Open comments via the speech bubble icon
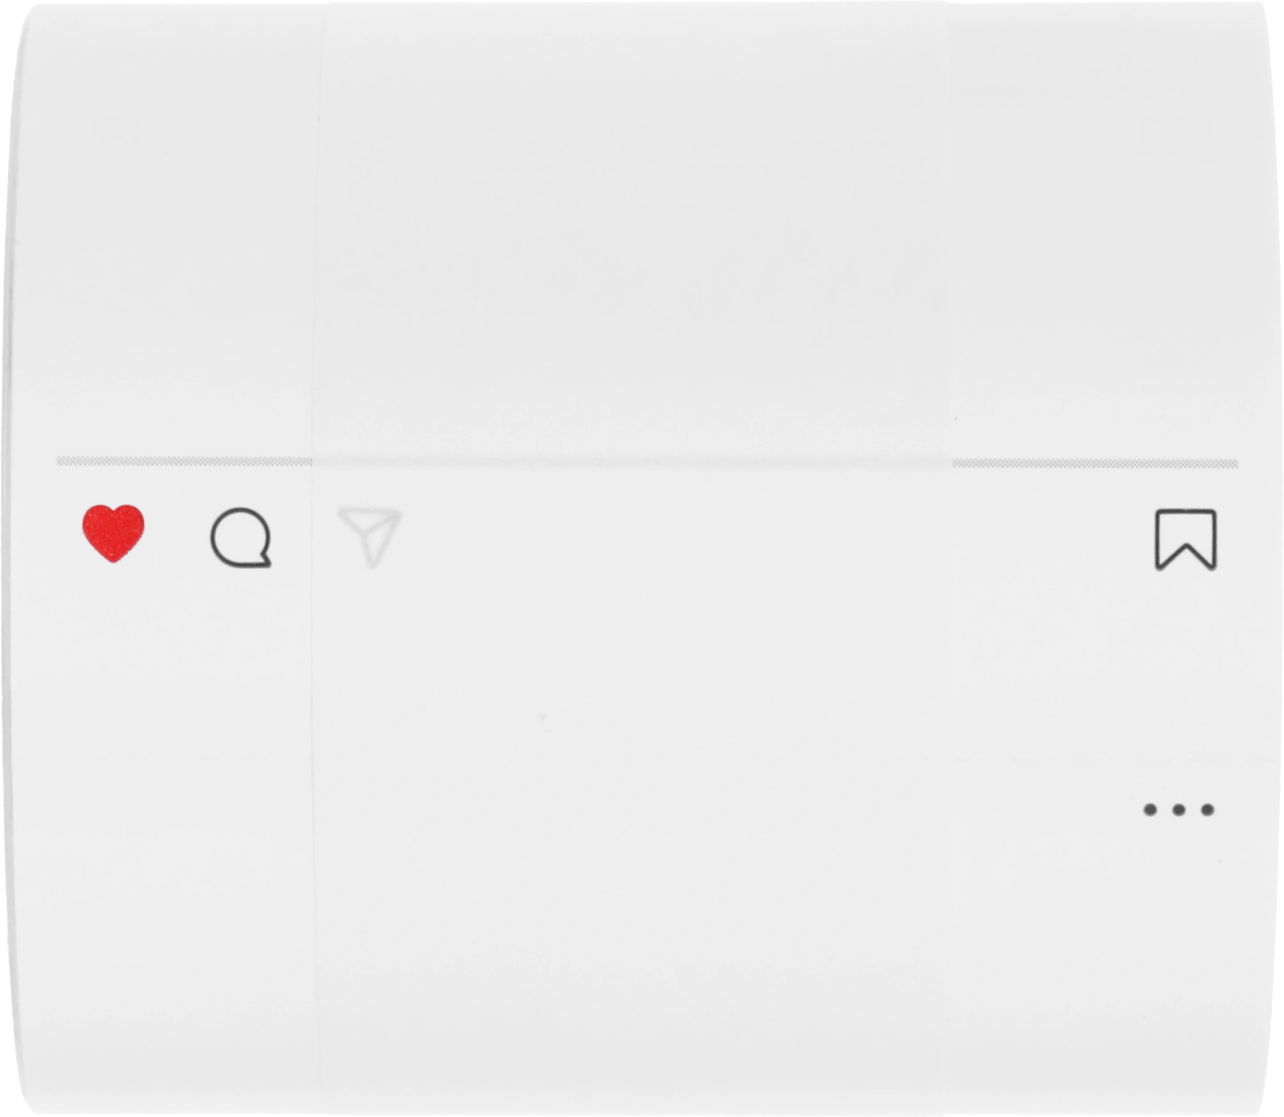Image resolution: width=1284 pixels, height=1117 pixels. 241,538
